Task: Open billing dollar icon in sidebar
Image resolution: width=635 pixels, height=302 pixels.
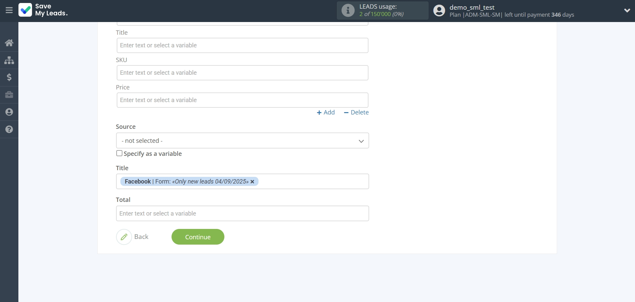Action: [x=9, y=77]
